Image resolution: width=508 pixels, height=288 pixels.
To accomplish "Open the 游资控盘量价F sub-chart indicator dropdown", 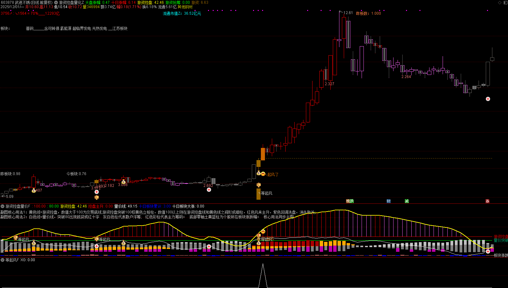I will tap(3, 206).
